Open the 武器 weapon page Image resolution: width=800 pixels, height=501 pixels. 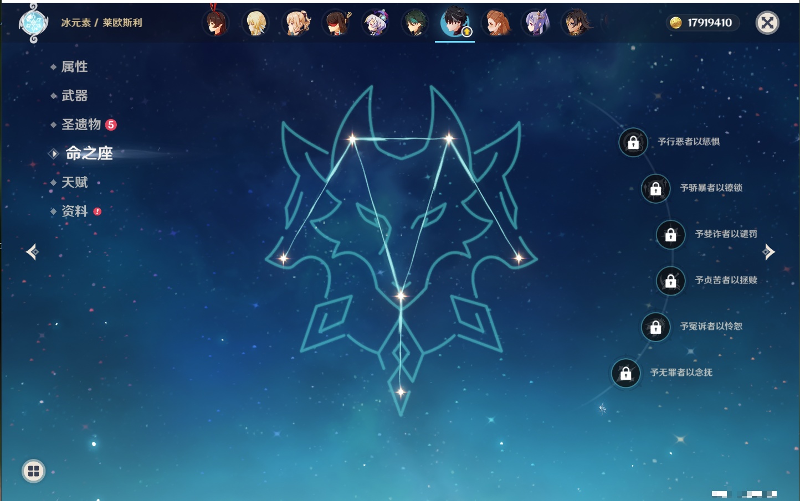coord(74,96)
